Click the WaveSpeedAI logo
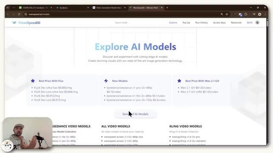 tap(26, 23)
